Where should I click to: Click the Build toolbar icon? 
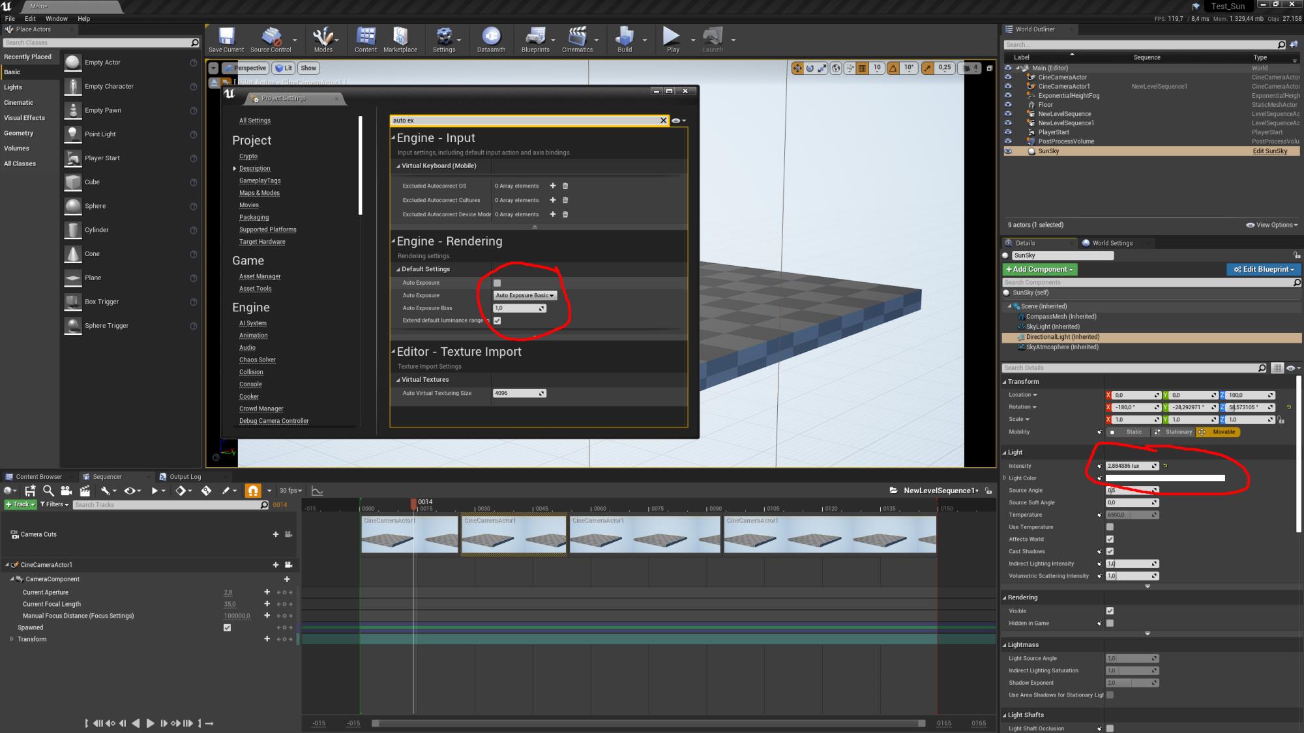(x=625, y=39)
